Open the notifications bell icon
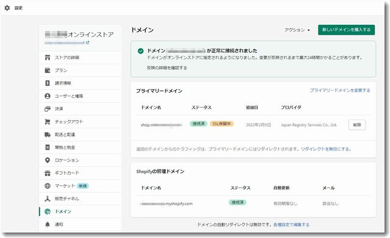 (48, 225)
